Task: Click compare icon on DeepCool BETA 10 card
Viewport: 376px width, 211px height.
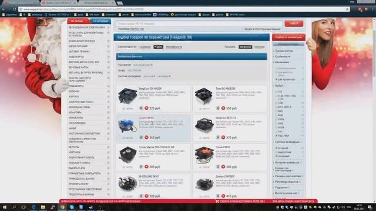Action: click(218, 138)
